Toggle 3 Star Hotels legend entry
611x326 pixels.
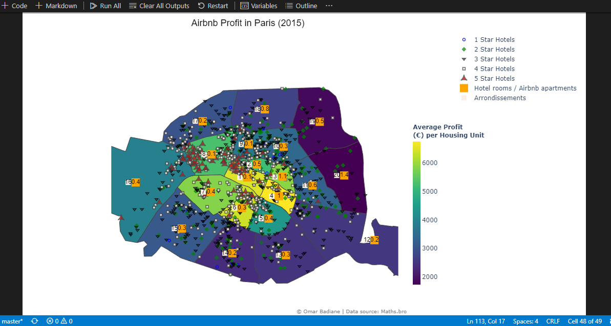488,59
